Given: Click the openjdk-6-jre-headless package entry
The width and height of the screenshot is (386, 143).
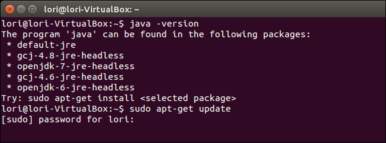Looking at the screenshot, I should click(76, 88).
